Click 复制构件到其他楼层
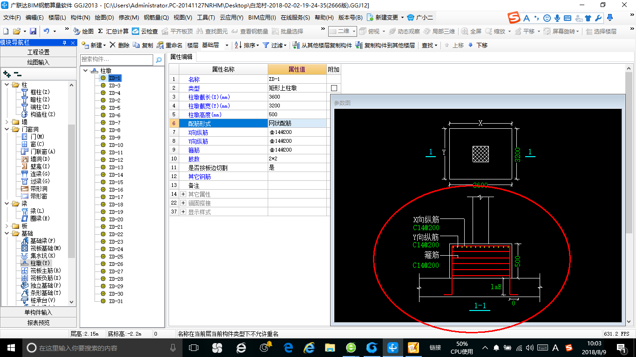 click(385, 45)
